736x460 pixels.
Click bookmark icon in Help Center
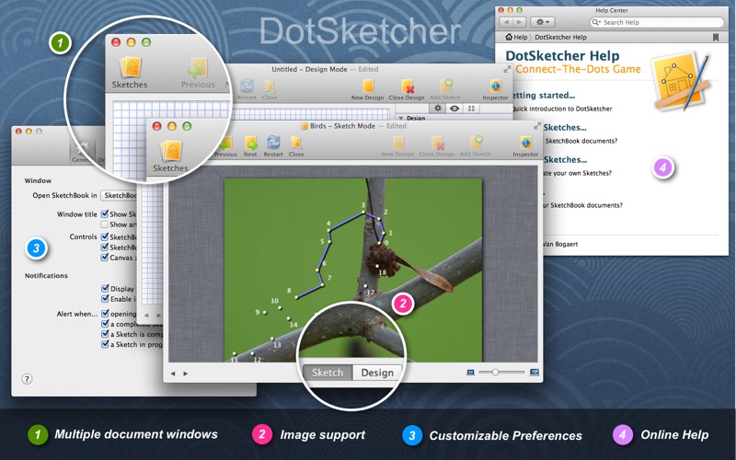(x=716, y=37)
